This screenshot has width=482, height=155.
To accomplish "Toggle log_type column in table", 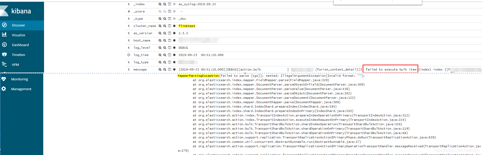I will 169,62.
